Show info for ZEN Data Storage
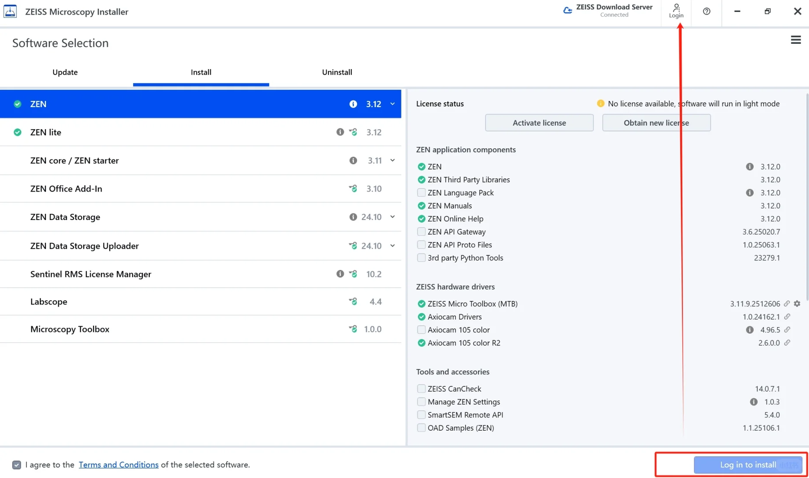 click(353, 217)
